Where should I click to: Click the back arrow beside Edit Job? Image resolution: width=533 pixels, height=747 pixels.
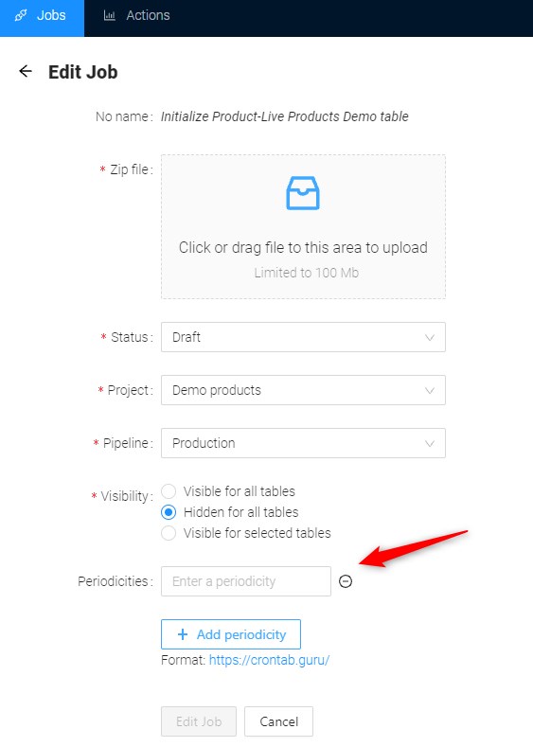coord(26,71)
